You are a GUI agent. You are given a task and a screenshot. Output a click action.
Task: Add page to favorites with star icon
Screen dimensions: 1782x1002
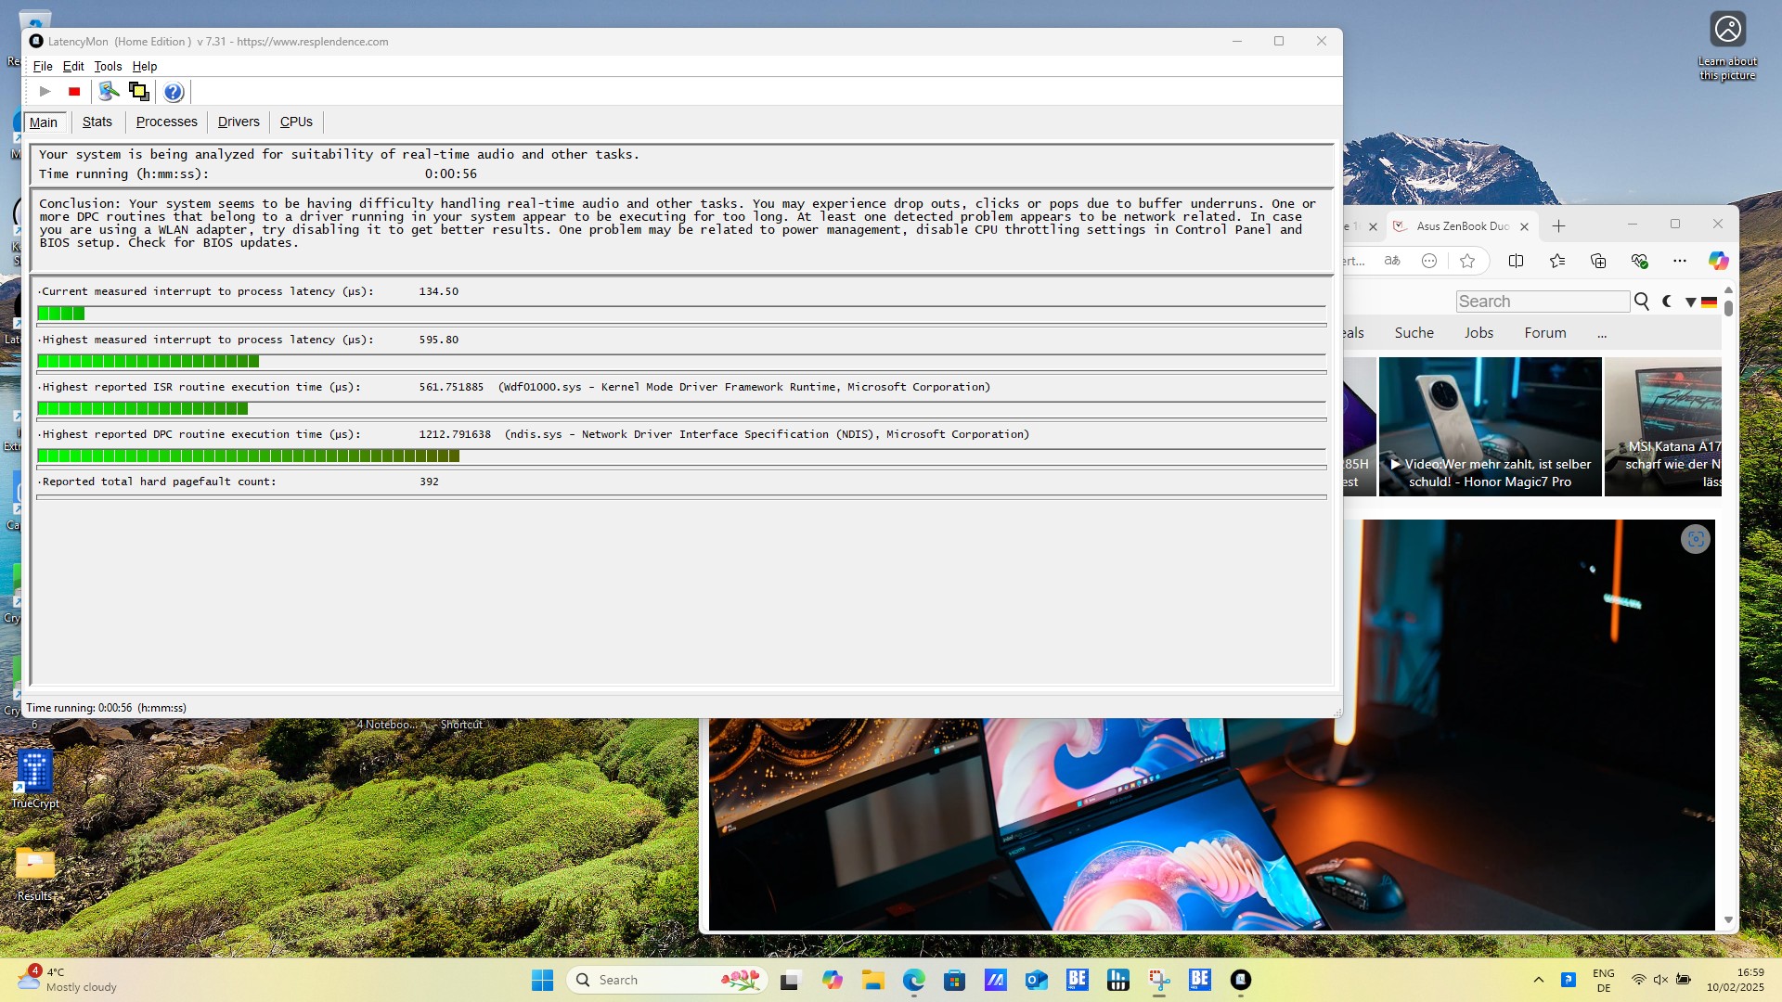1467,261
